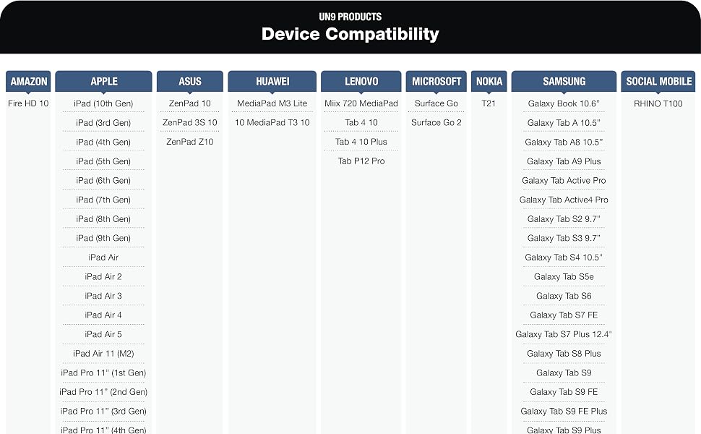Select the LENOVO column header

(361, 82)
